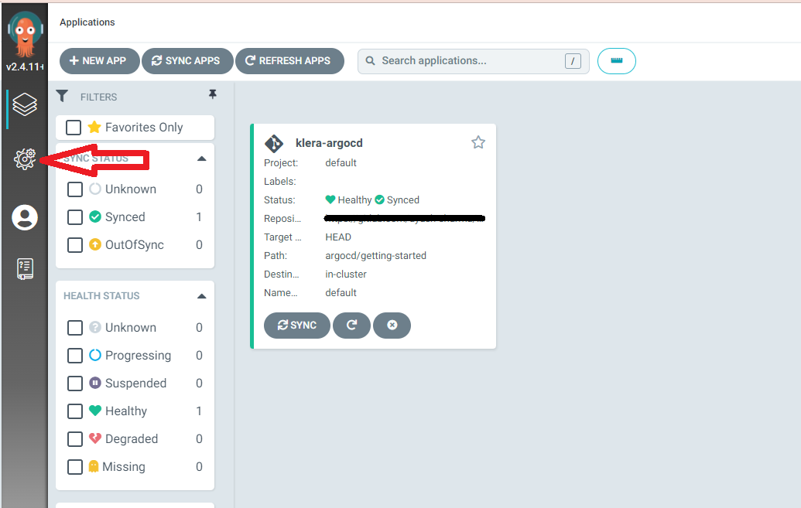
Task: Check the Missing filter checkbox
Action: click(x=75, y=467)
